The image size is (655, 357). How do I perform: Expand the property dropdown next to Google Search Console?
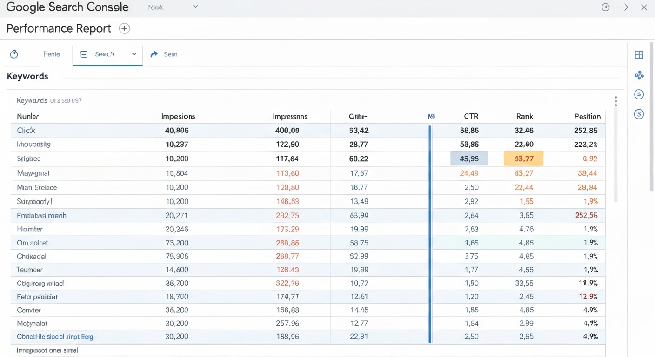[x=195, y=7]
